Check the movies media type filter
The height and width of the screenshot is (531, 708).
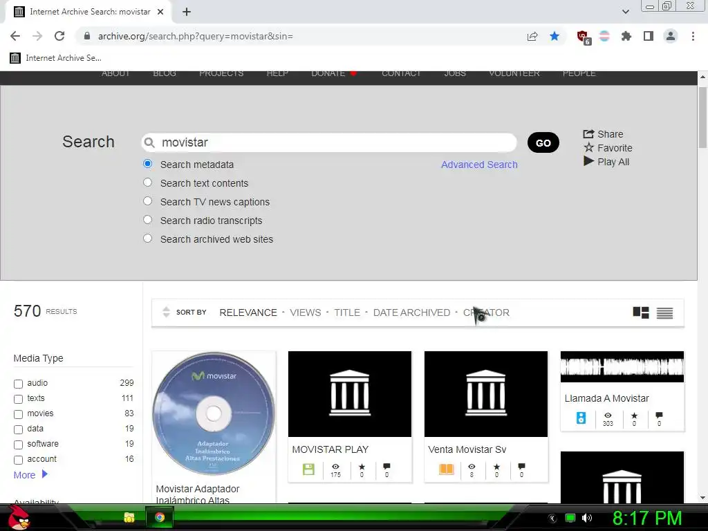tap(18, 414)
